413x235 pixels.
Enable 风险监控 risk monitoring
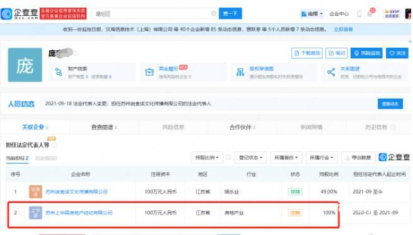[366, 53]
